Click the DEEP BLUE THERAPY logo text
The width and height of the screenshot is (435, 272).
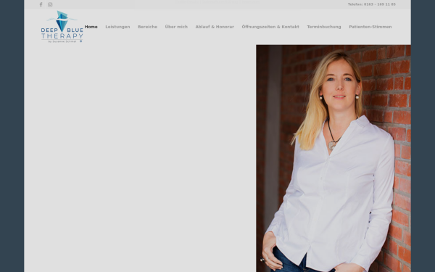tap(62, 33)
